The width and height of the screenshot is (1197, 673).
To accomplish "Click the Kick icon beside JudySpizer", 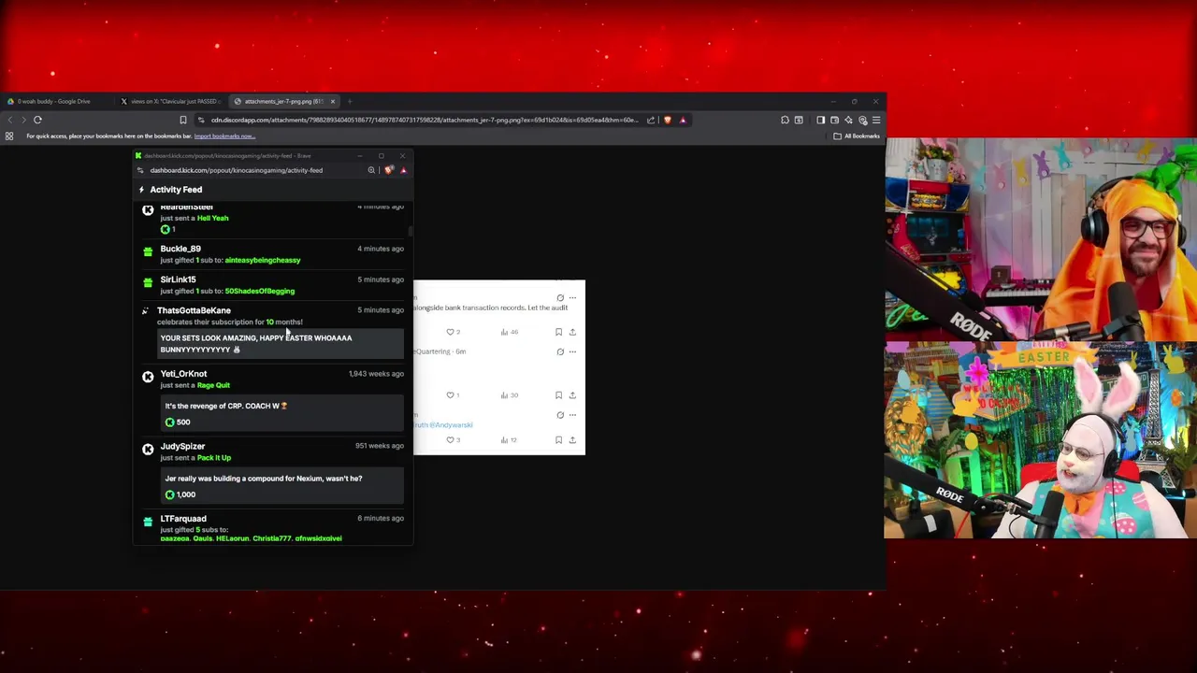I will coord(148,450).
